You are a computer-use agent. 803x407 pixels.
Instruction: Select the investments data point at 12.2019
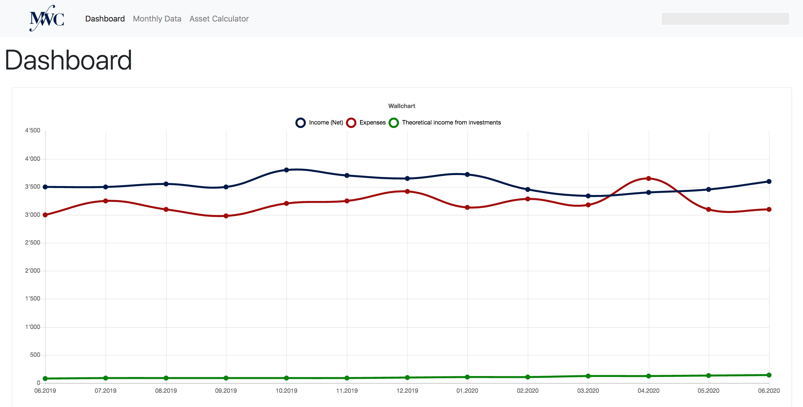pos(408,378)
